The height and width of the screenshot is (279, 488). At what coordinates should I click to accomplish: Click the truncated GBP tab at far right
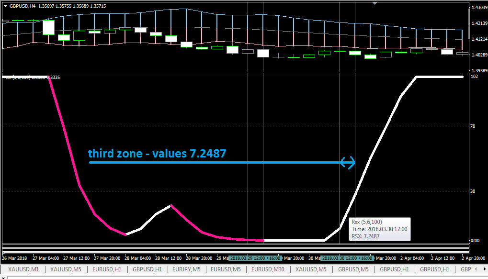[466, 269]
